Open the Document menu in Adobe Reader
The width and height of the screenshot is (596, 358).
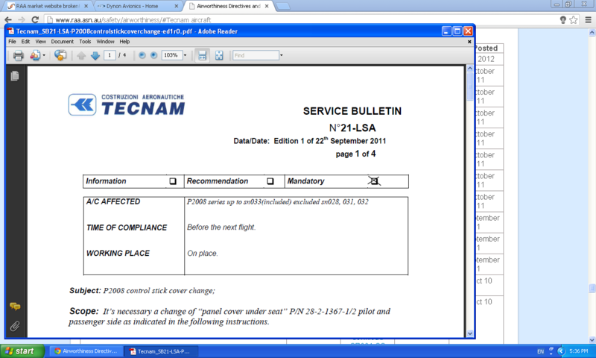[x=63, y=42]
